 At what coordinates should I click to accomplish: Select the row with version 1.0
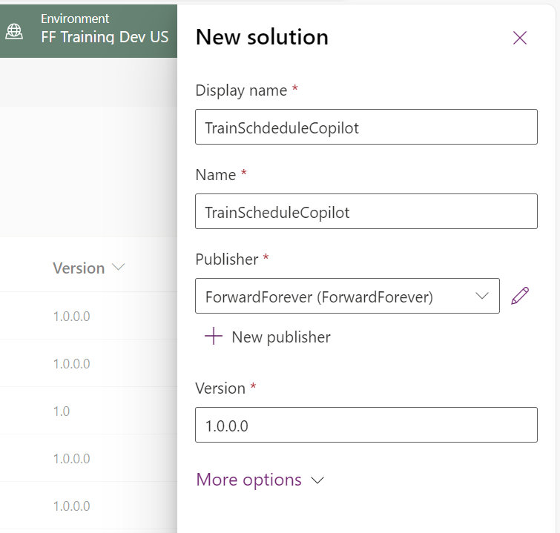coord(62,411)
